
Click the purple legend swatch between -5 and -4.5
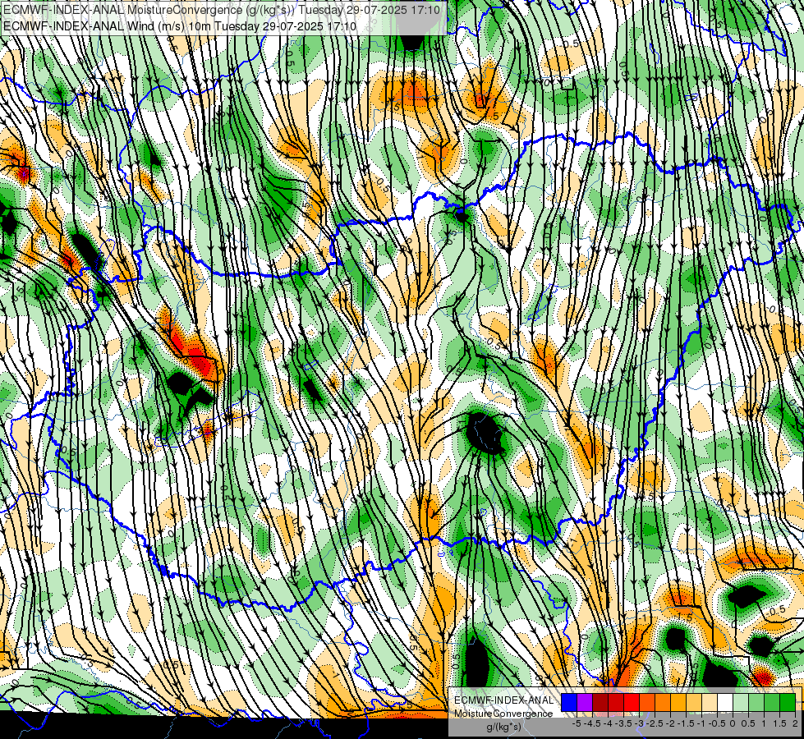[x=585, y=702]
